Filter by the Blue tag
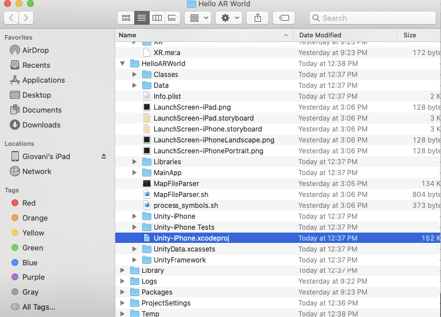The width and height of the screenshot is (441, 317). pos(29,262)
